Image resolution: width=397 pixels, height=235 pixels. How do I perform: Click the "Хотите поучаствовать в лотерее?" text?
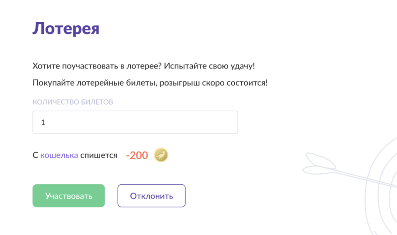pos(97,66)
